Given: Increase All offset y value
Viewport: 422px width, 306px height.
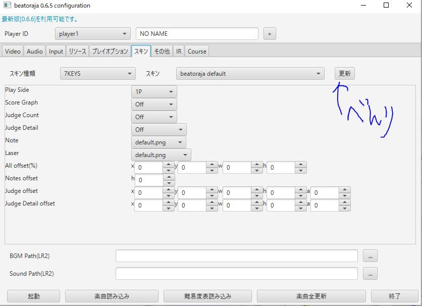Looking at the screenshot, I should click(212, 165).
